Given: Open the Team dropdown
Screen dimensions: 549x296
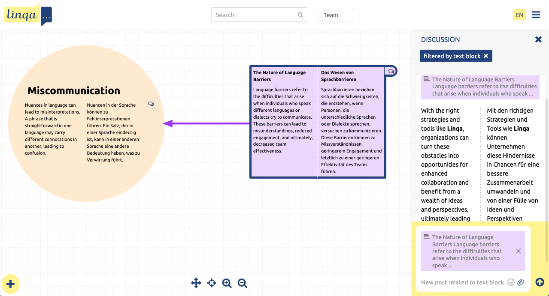Looking at the screenshot, I should tap(335, 15).
